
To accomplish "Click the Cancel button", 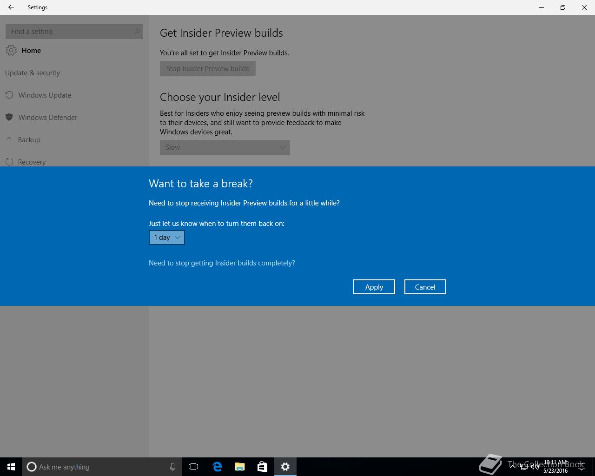I will (x=425, y=287).
